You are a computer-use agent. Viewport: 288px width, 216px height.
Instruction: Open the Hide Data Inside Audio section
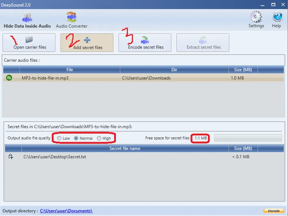pyautogui.click(x=27, y=21)
